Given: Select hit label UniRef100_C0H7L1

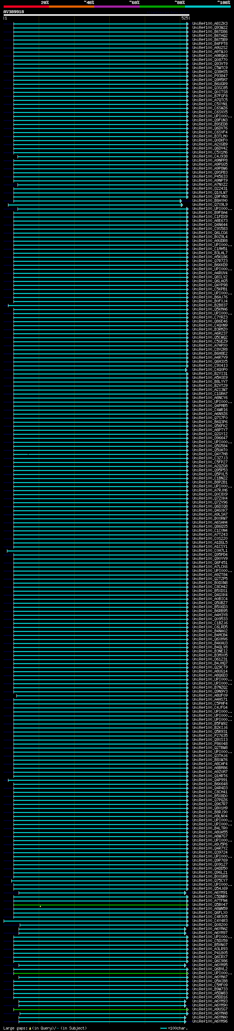Looking at the screenshot, I should tap(210, 551).
